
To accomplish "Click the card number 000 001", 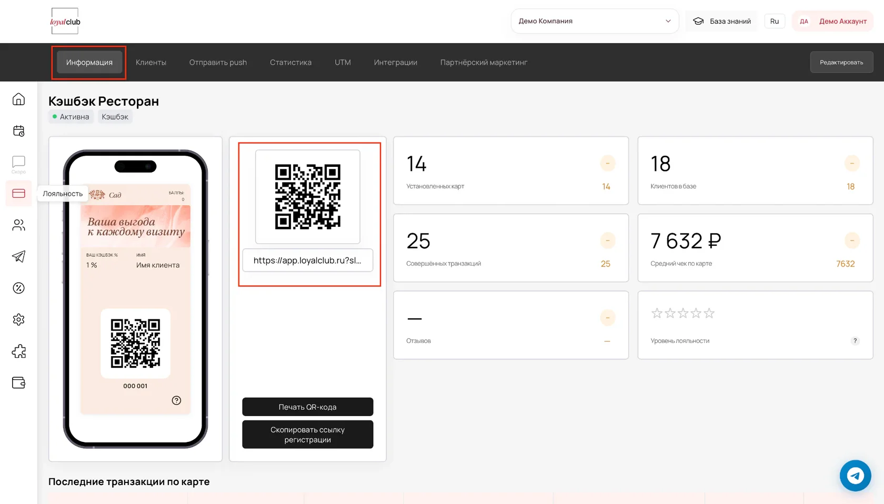I will (x=135, y=386).
